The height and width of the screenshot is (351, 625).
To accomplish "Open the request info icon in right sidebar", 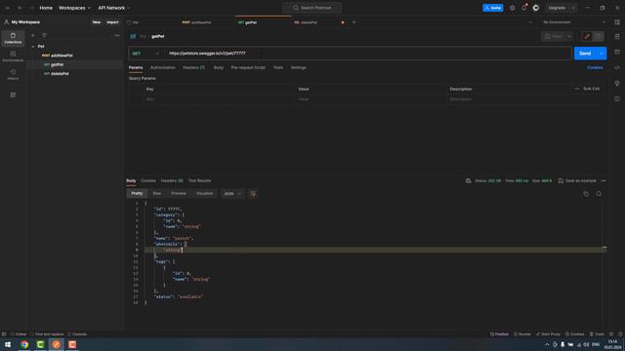I will pos(617,98).
